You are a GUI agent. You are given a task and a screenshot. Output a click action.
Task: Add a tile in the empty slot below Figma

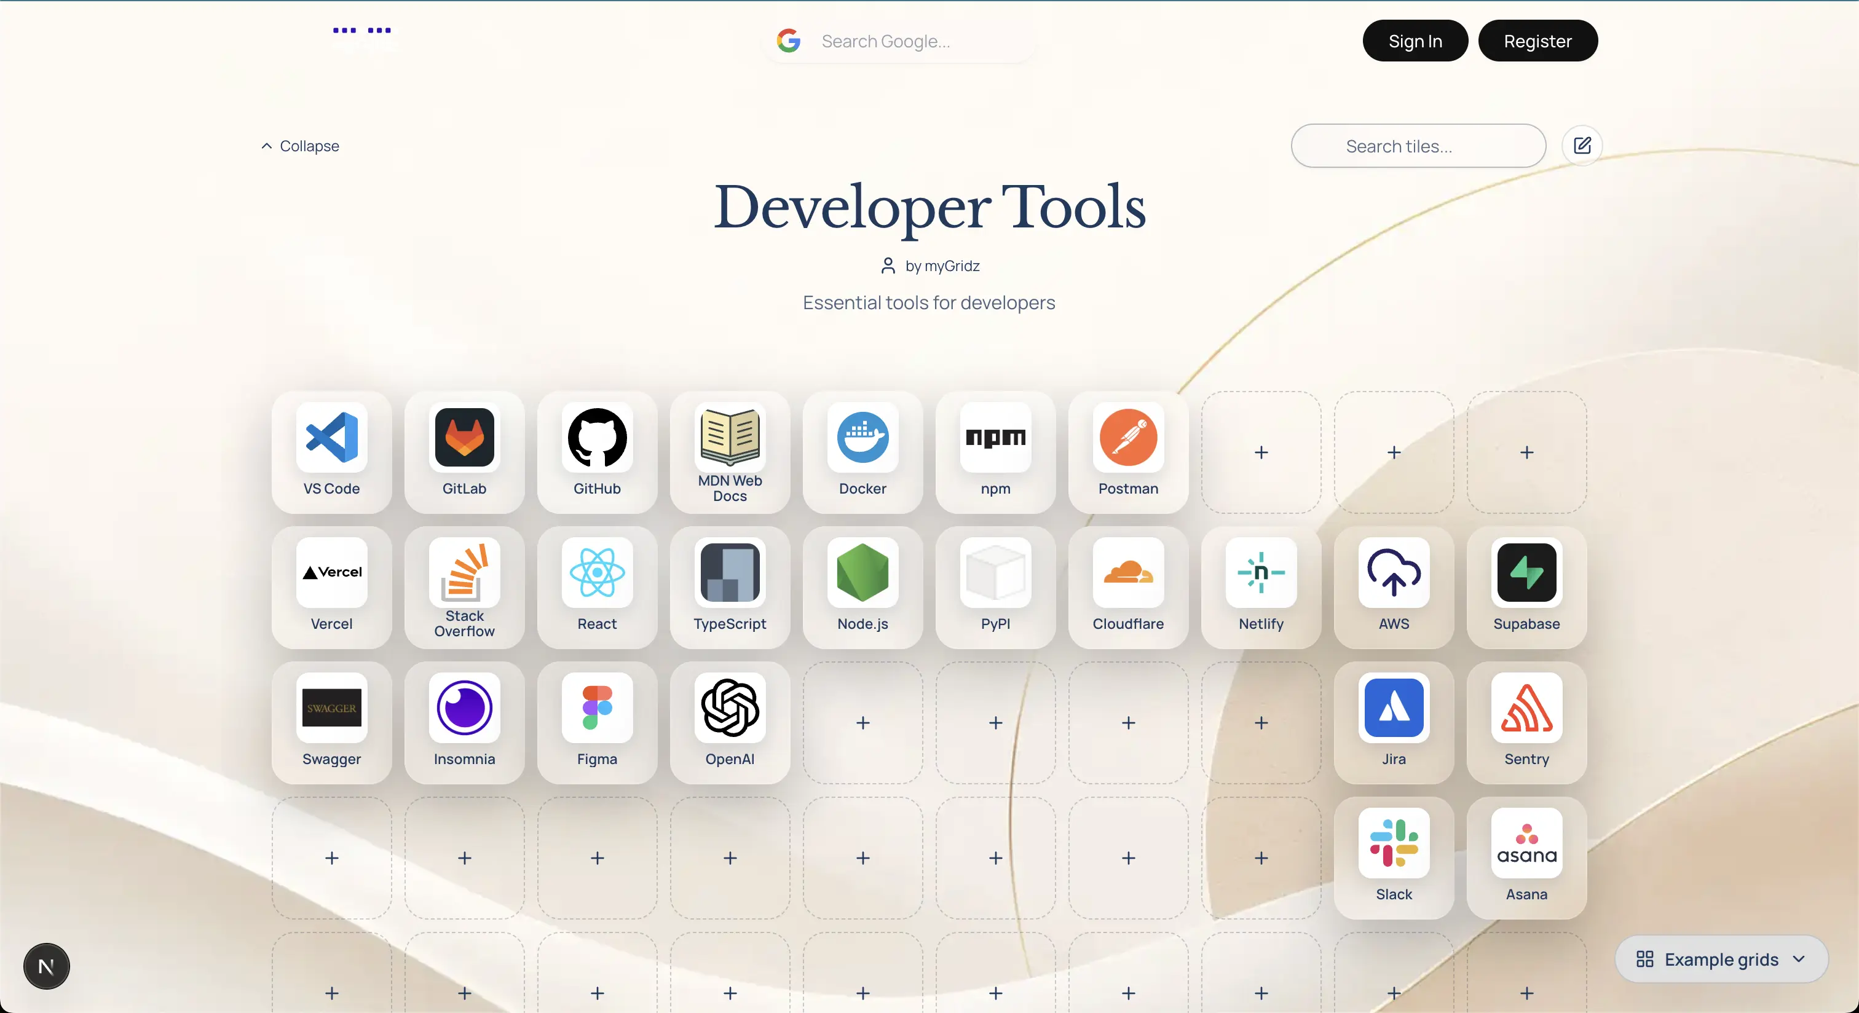pyautogui.click(x=597, y=858)
